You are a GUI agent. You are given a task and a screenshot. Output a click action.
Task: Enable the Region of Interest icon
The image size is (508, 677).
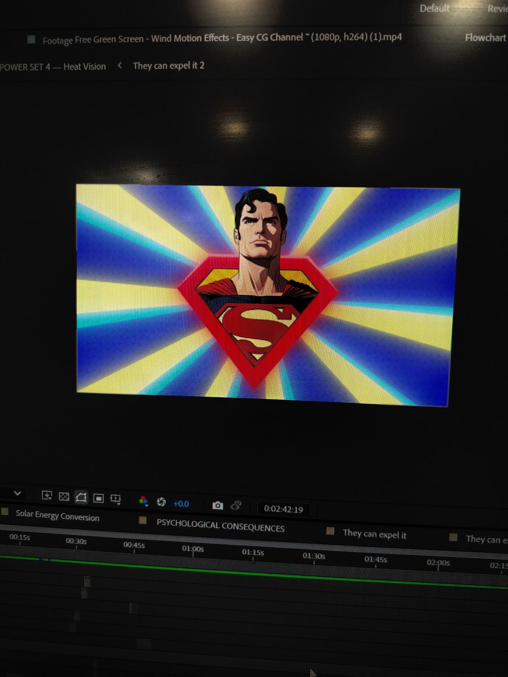[x=98, y=498]
